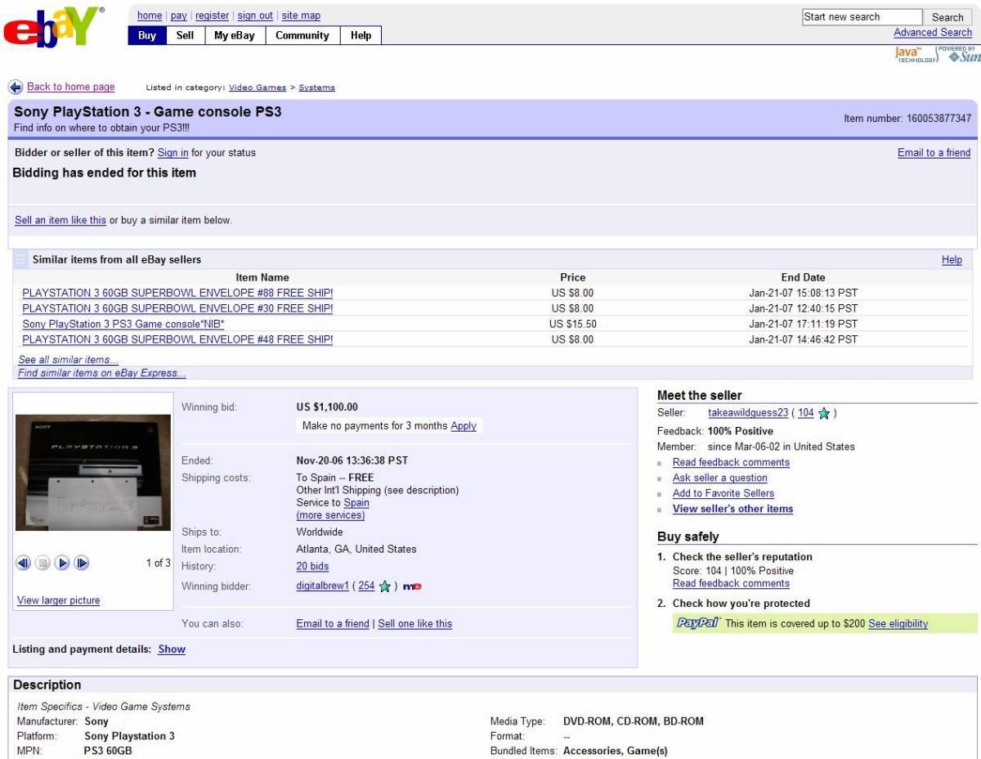This screenshot has height=759, width=981.
Task: Click the sign out link
Action: (255, 16)
